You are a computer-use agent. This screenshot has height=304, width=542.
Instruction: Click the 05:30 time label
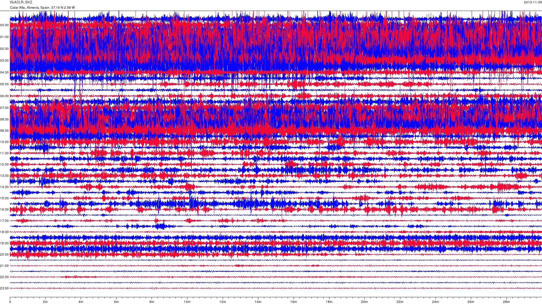coord(4,84)
